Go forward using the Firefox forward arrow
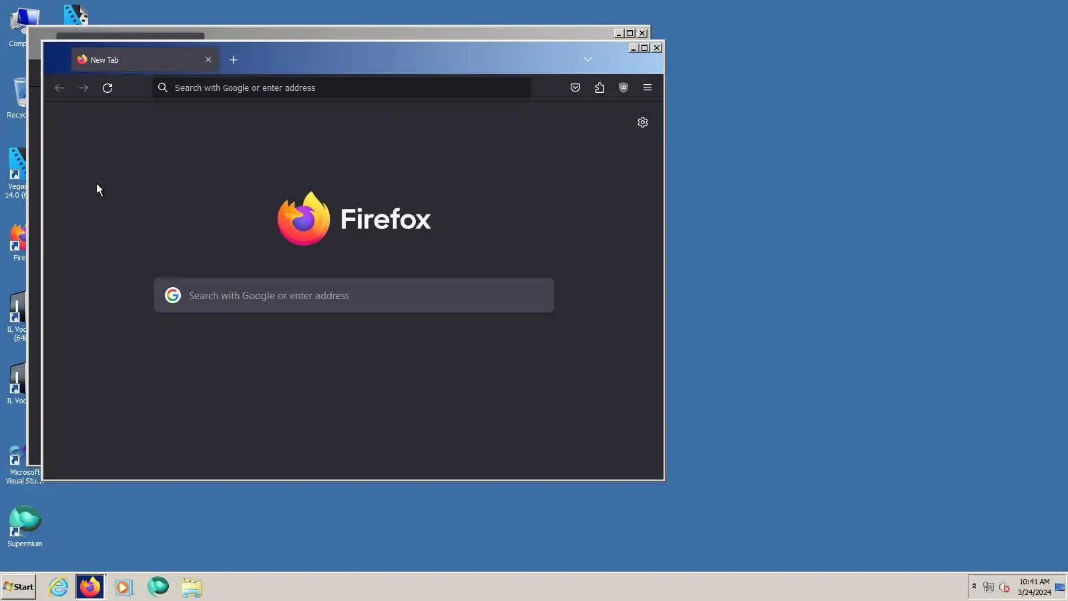Viewport: 1068px width, 601px height. [x=83, y=87]
